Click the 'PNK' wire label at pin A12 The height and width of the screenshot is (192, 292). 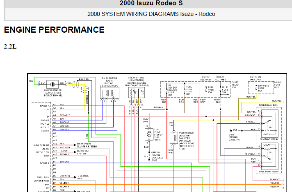pos(62,144)
